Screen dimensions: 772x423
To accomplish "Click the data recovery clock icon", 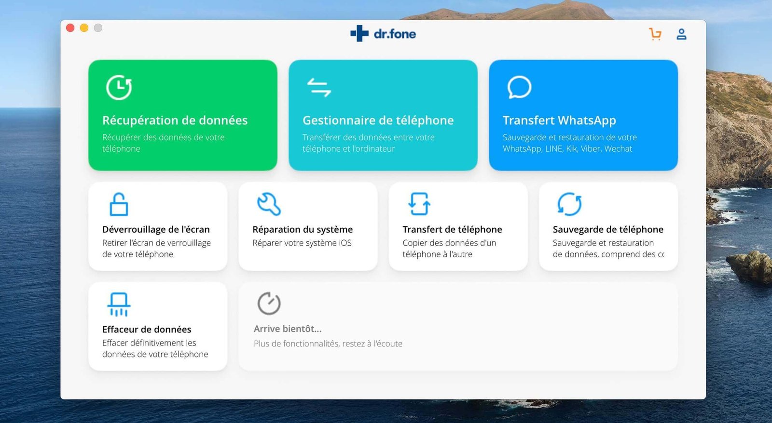I will 119,87.
